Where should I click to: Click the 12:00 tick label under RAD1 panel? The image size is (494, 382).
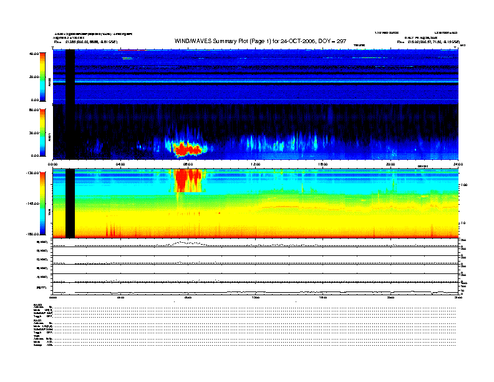click(x=256, y=164)
